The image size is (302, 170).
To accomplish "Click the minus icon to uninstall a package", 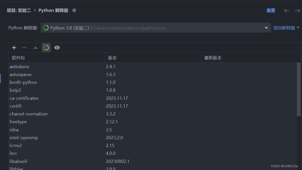I will point(24,47).
